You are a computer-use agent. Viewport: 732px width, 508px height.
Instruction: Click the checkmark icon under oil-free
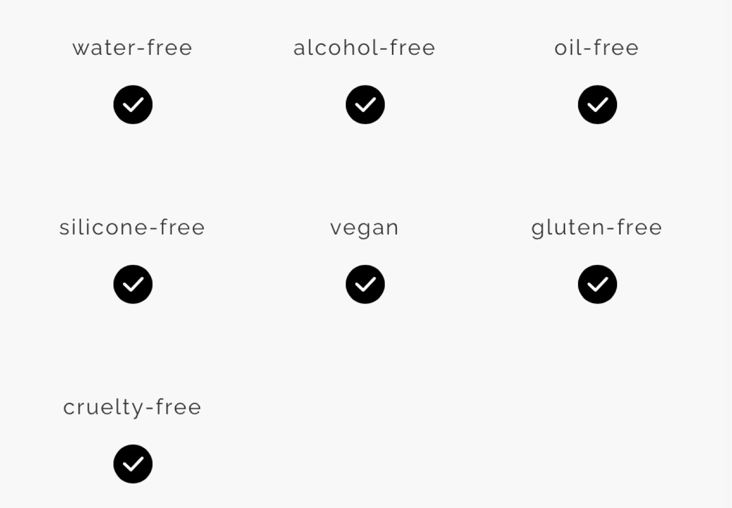pos(597,104)
